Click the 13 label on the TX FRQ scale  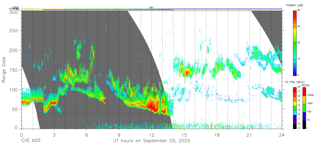tap(298, 110)
